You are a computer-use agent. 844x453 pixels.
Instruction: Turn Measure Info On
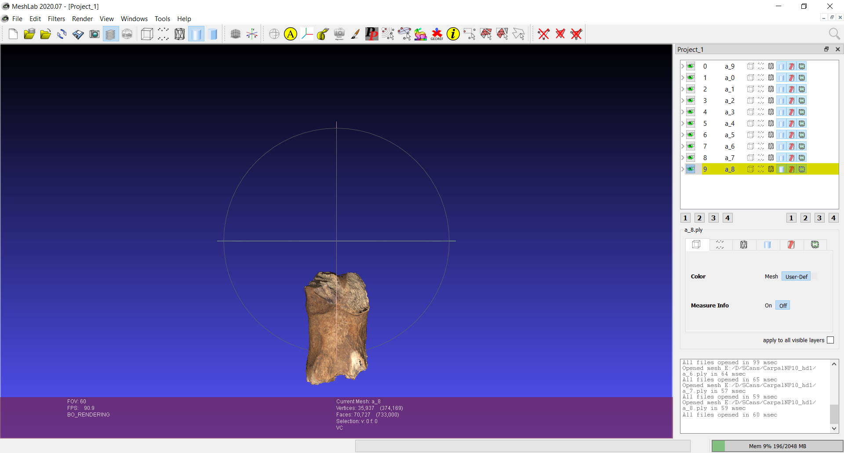click(x=768, y=306)
